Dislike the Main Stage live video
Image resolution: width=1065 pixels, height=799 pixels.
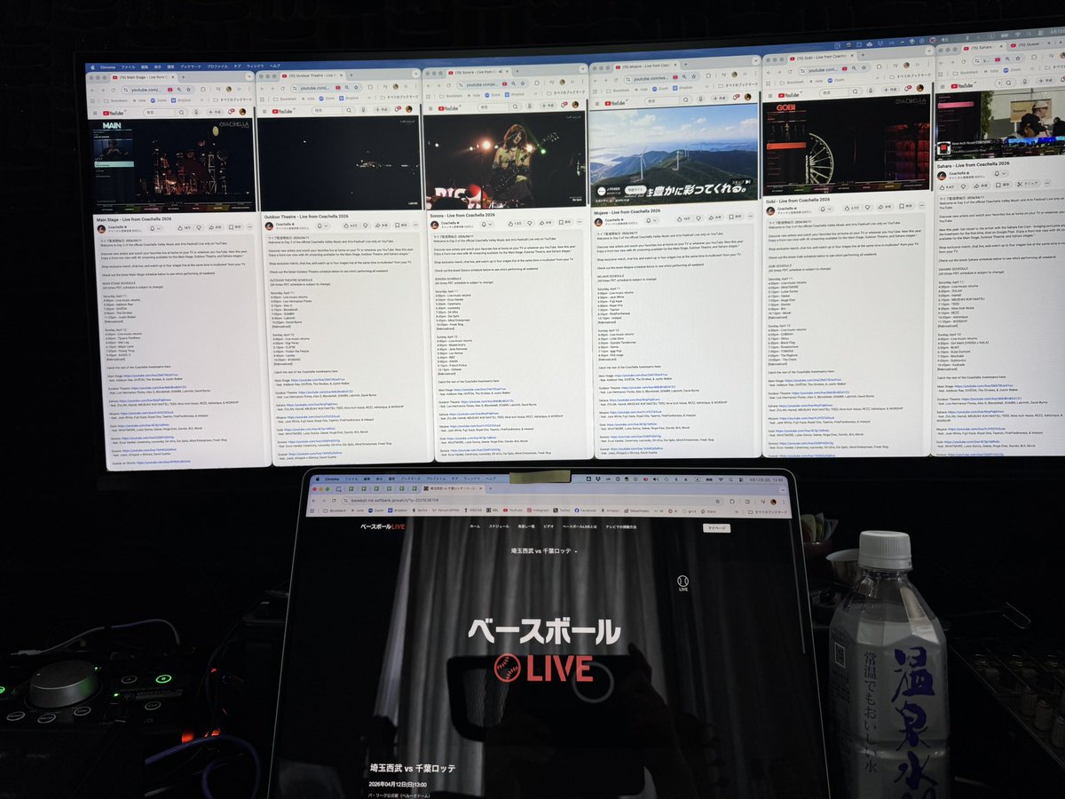199,227
